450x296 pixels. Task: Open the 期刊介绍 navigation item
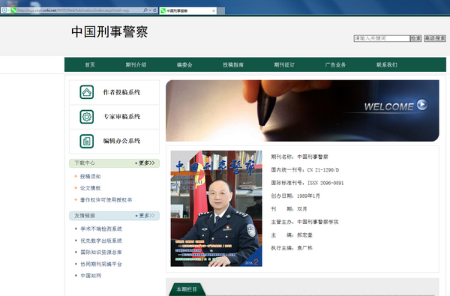136,65
